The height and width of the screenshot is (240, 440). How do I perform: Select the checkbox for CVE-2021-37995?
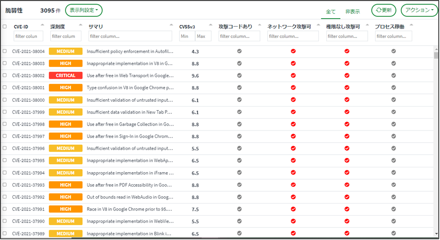[5, 161]
